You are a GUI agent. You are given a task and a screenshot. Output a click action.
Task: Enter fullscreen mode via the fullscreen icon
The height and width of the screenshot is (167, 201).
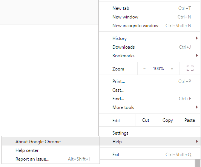190,68
